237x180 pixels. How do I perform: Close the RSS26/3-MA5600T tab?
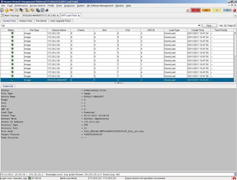pos(57,16)
